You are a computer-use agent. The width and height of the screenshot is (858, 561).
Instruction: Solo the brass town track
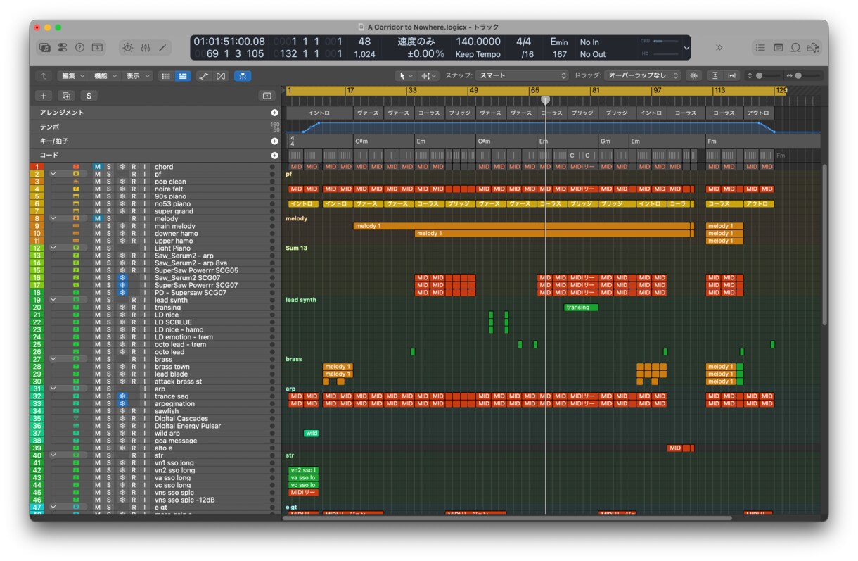109,367
